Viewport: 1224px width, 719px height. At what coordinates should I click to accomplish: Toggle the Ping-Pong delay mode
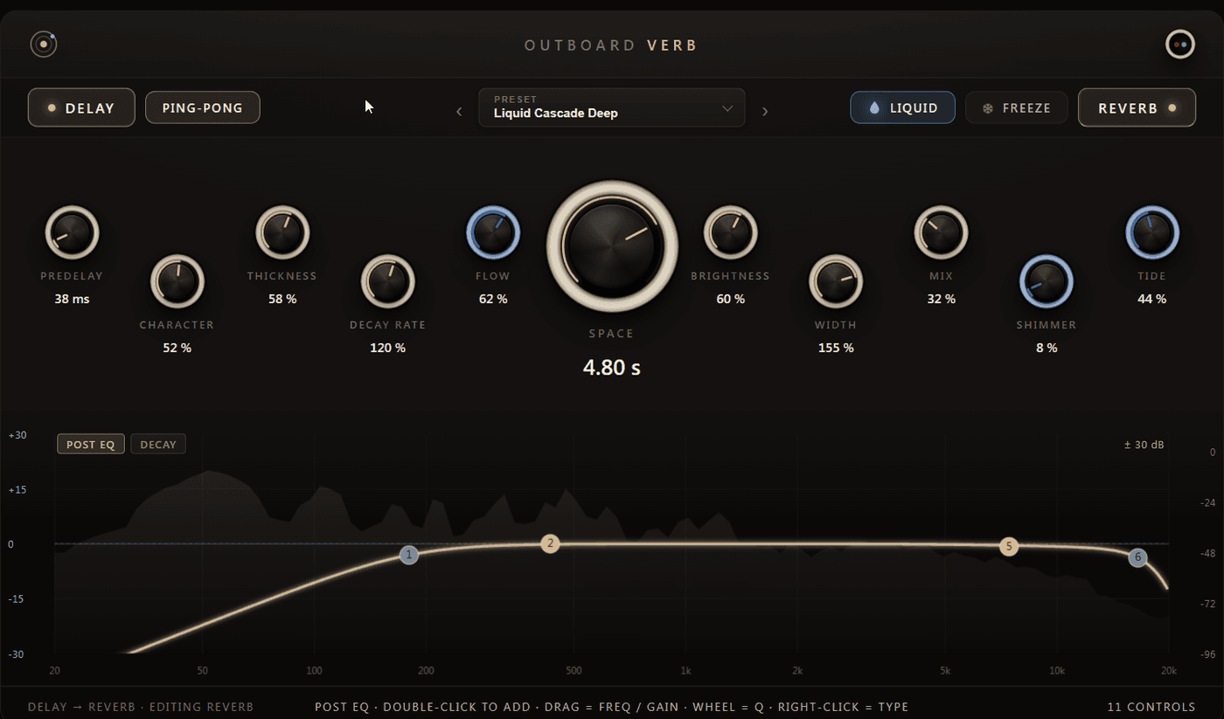pyautogui.click(x=203, y=107)
